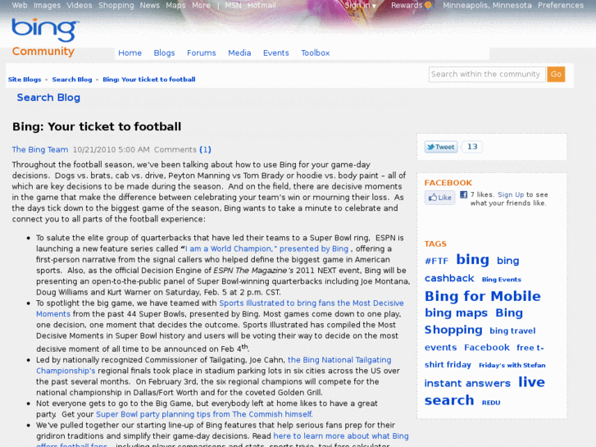The height and width of the screenshot is (447, 596).
Task: Focus the 'Search within the community' field
Action: pyautogui.click(x=487, y=74)
